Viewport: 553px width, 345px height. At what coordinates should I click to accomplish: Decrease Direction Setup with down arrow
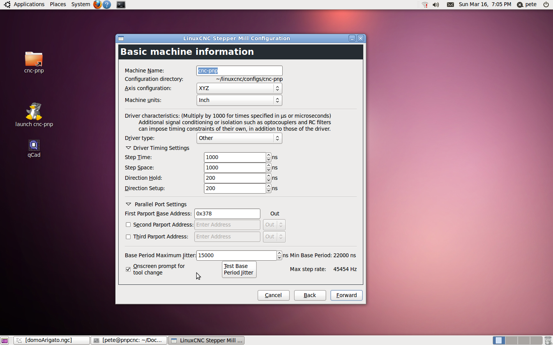268,191
